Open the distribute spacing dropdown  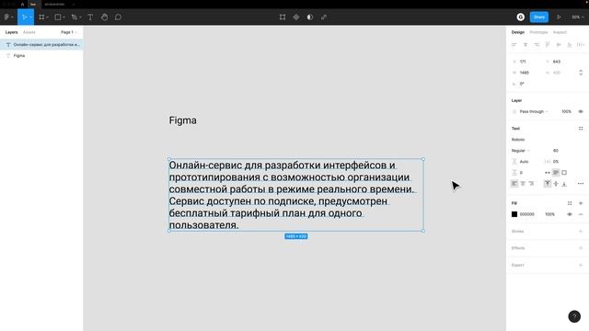(581, 45)
